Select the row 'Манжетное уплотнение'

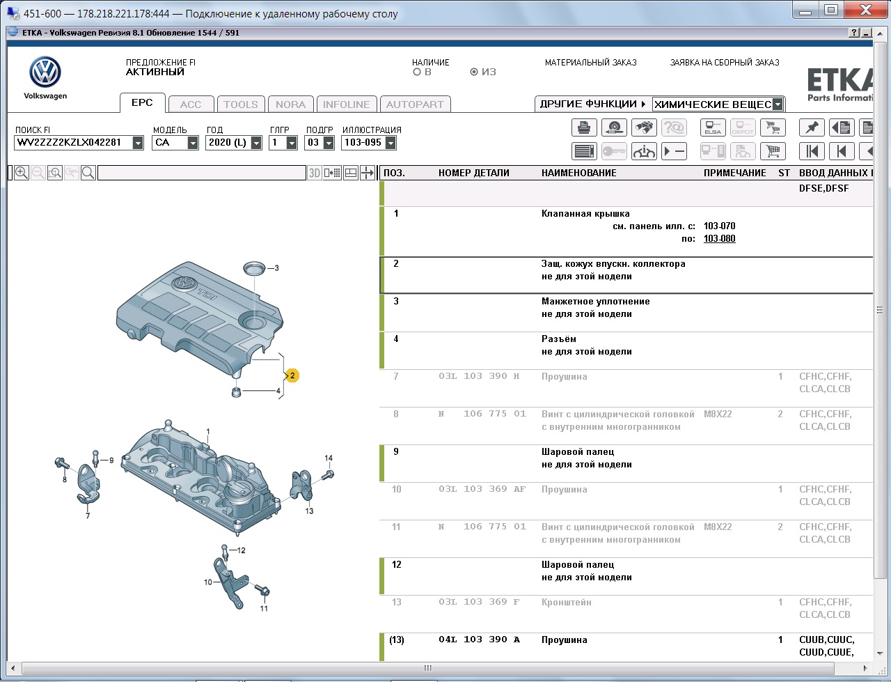[626, 313]
